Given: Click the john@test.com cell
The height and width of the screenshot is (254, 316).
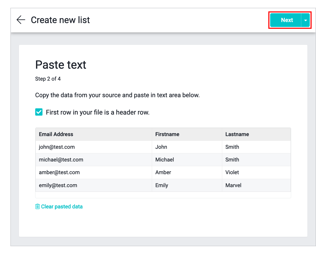Looking at the screenshot, I should tap(57, 147).
